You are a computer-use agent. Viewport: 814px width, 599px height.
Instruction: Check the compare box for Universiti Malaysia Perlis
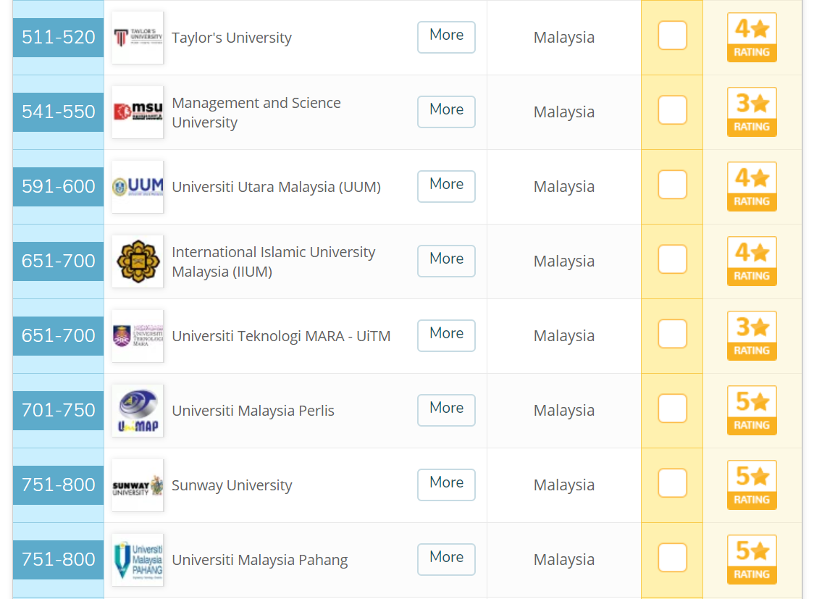672,409
